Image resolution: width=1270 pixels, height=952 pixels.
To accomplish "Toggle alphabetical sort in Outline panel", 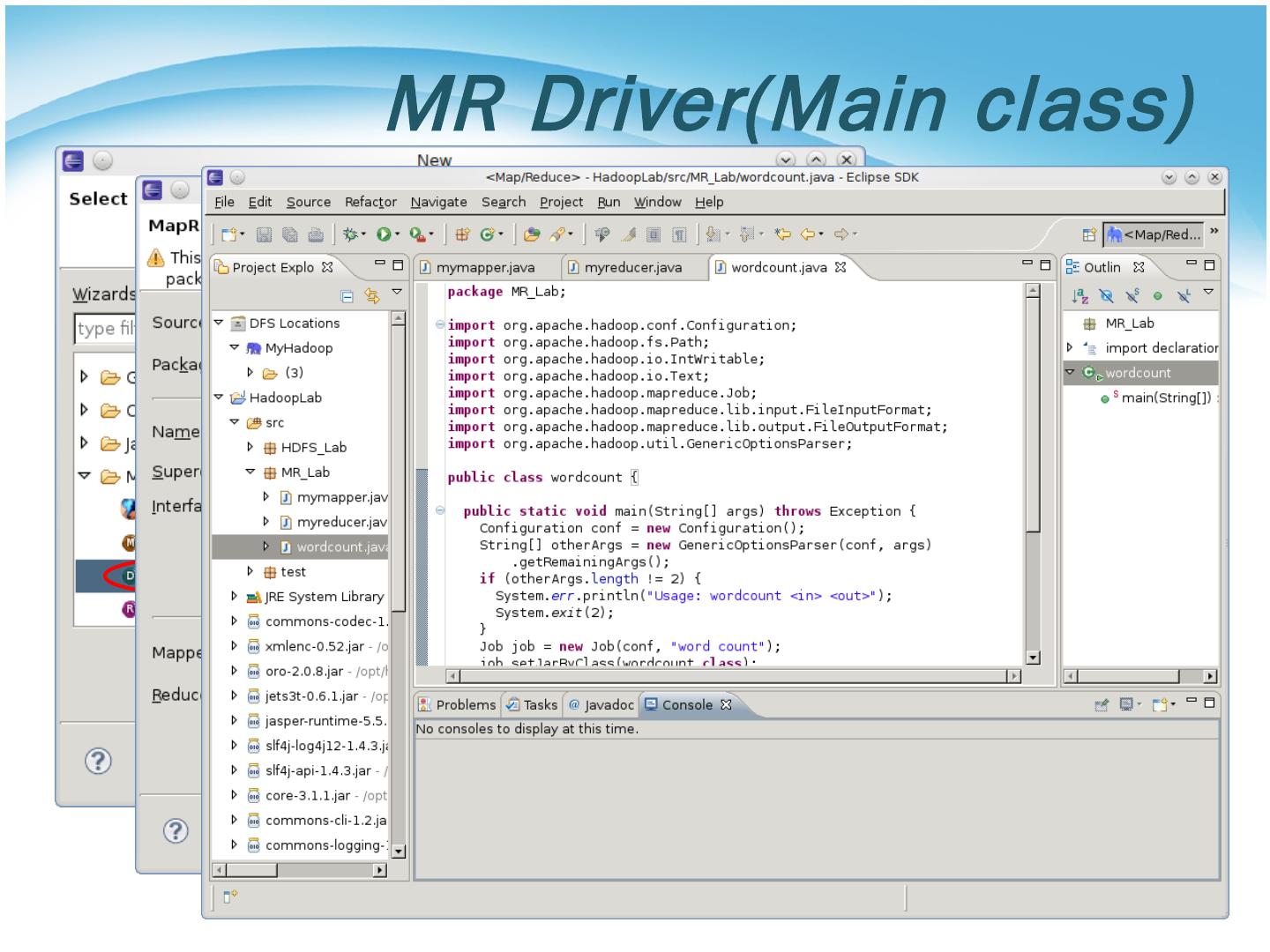I will pos(1079,296).
